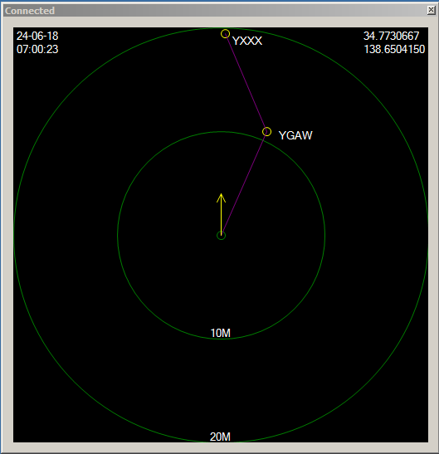Select the YGAW waypoint label
Screen dimensions: 439x454
click(x=295, y=135)
